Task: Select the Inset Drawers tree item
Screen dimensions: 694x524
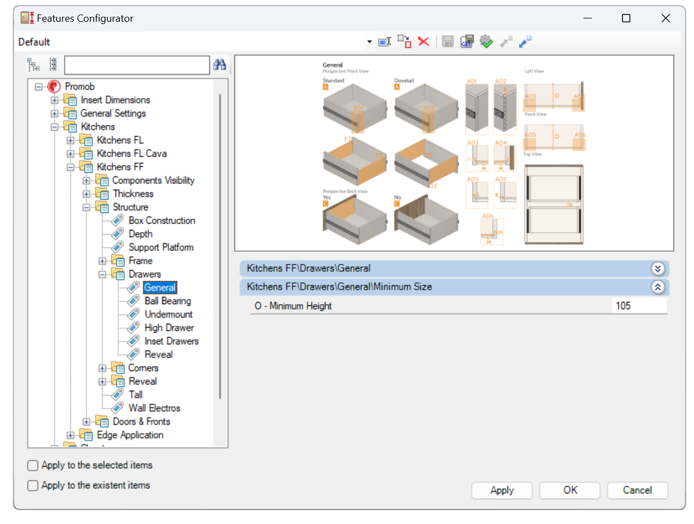Action: click(171, 341)
